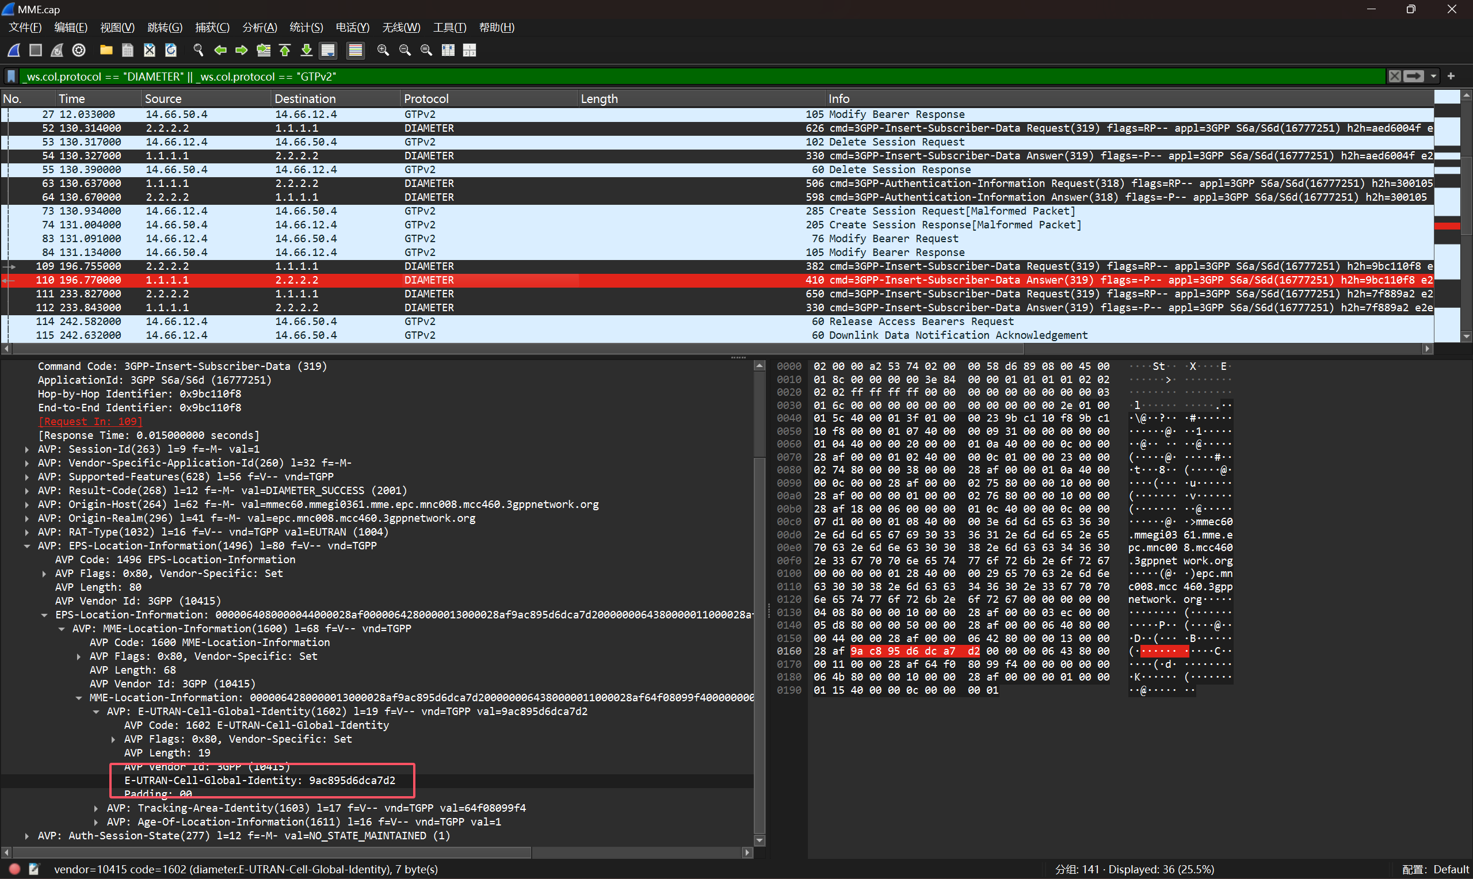Go forward in packet history

(x=242, y=51)
